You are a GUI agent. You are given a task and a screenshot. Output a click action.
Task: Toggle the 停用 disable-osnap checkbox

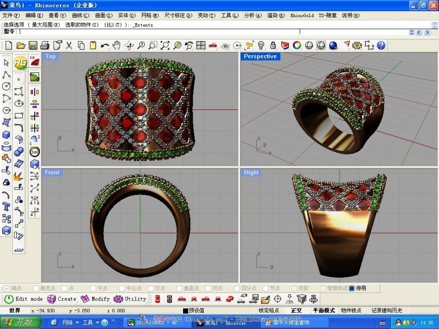click(x=352, y=288)
